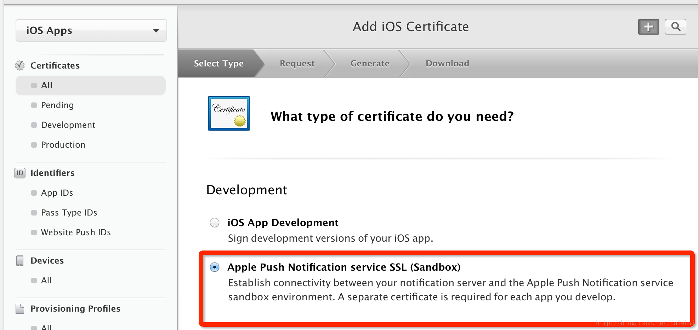699x330 pixels.
Task: Select Apple Push Notification service SSL radio
Action: click(x=215, y=267)
